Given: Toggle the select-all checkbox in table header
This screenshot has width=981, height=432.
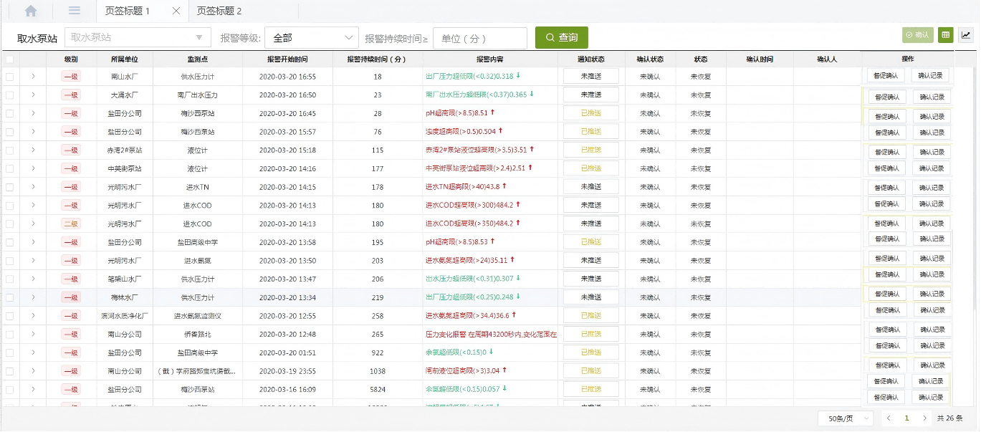Looking at the screenshot, I should click(x=9, y=59).
